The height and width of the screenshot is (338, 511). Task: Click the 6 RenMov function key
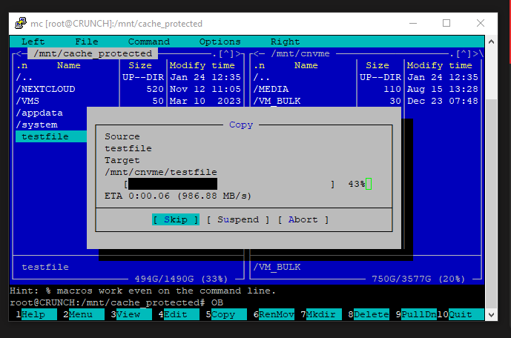(274, 314)
